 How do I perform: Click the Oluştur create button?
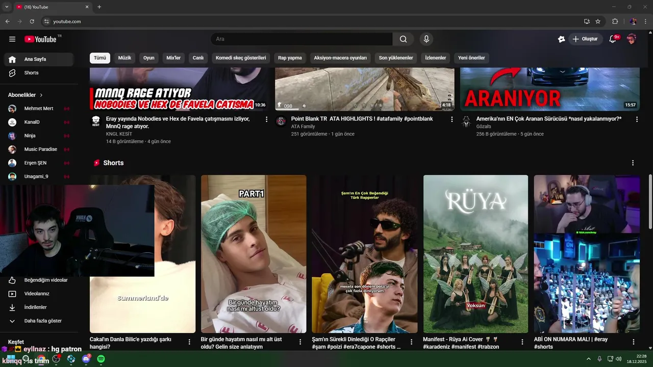click(586, 39)
